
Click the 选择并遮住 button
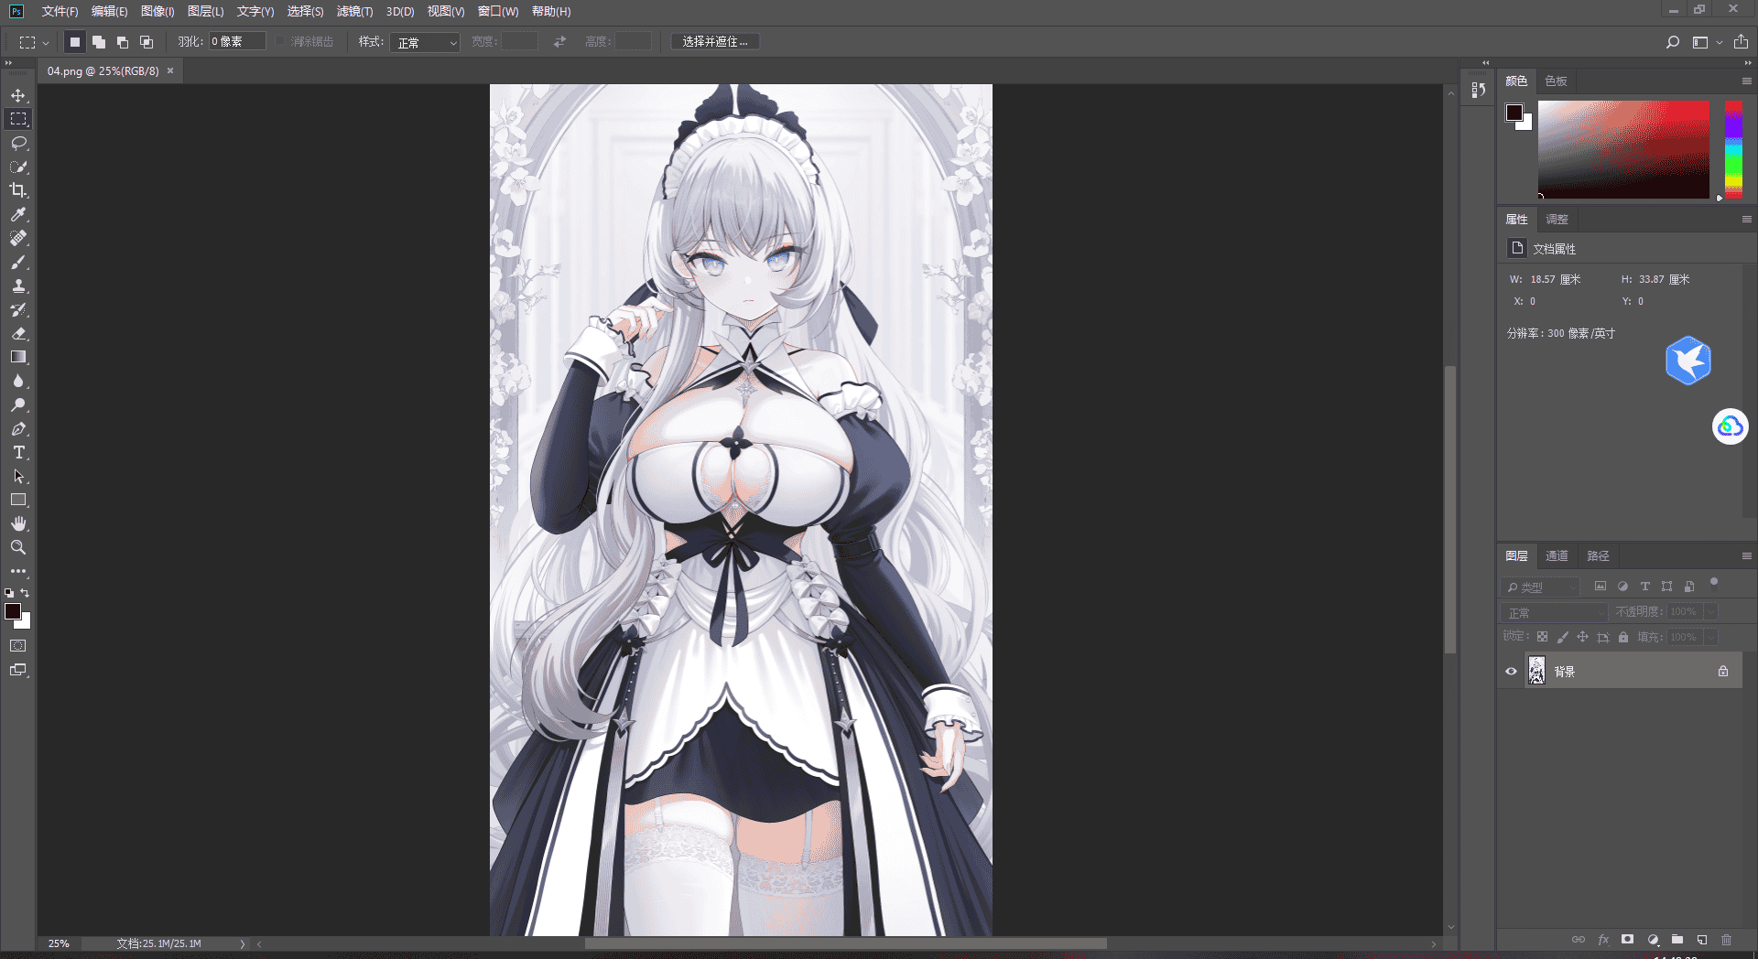tap(715, 42)
